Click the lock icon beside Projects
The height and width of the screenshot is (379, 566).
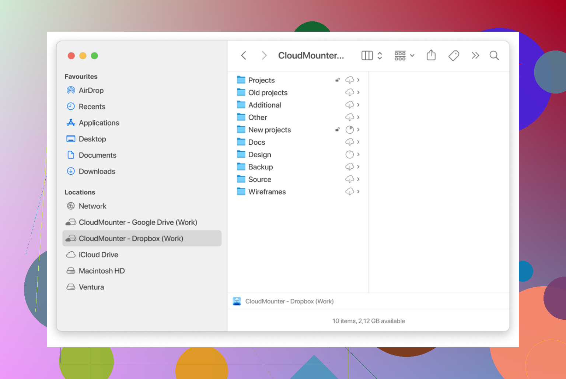click(337, 80)
